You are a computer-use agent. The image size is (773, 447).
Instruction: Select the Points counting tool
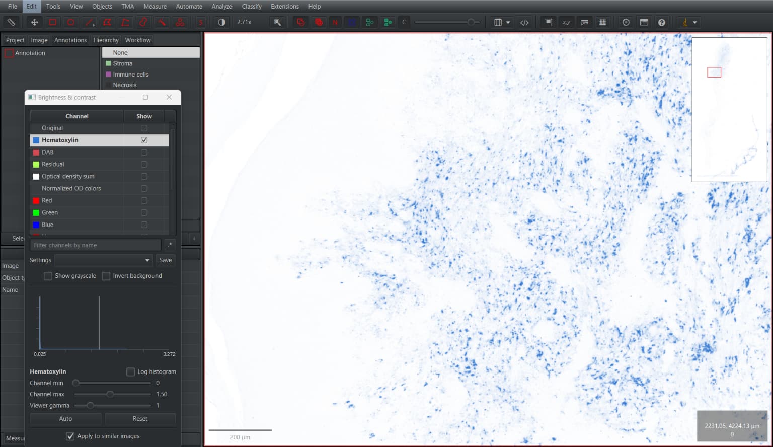click(179, 22)
